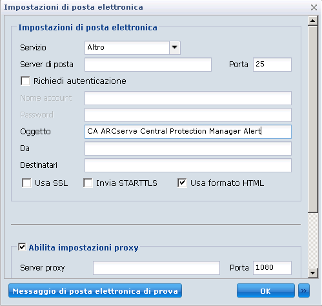Select the Da sender field
Image resolution: width=322 pixels, height=306 pixels.
click(x=188, y=148)
